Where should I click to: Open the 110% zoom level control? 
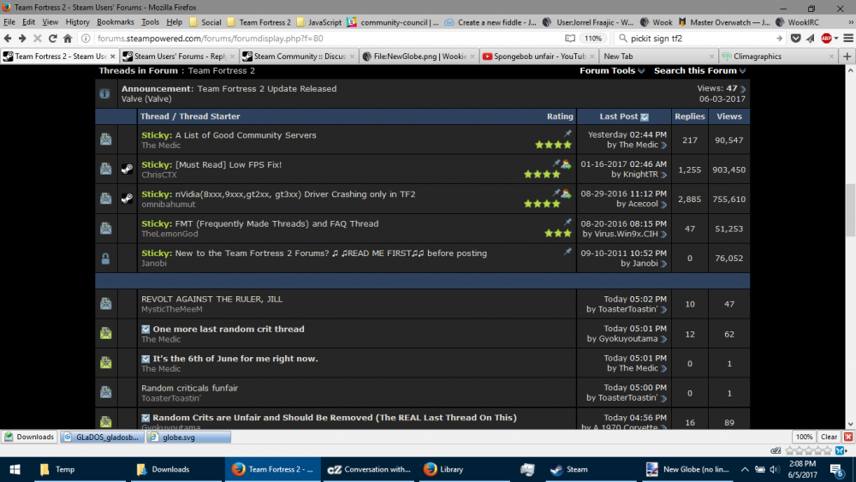(593, 39)
